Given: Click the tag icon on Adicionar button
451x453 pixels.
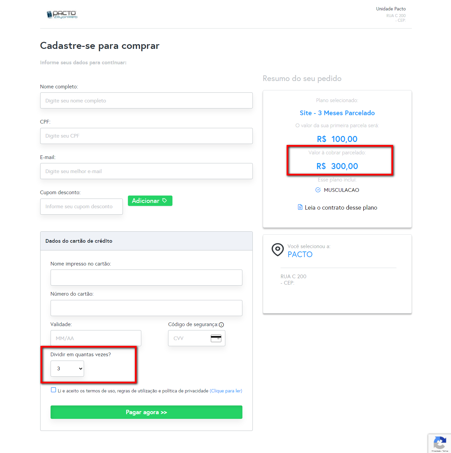Looking at the screenshot, I should click(x=164, y=201).
